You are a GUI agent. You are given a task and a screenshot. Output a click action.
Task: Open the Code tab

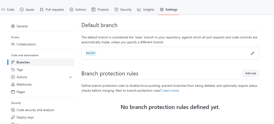pos(8,9)
